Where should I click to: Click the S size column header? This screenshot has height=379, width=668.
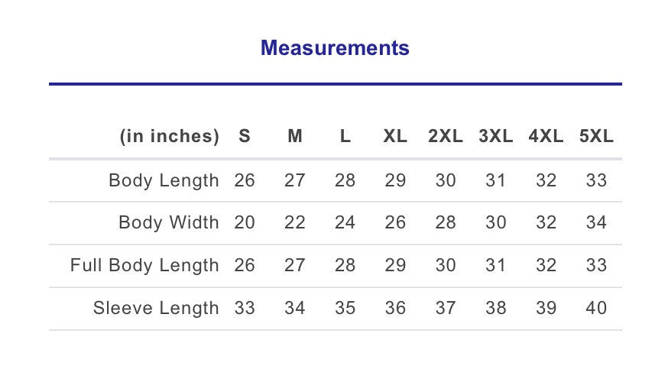coord(245,137)
